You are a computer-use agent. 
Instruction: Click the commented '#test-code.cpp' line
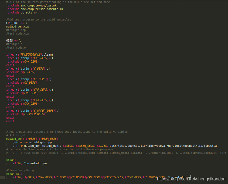click(18, 33)
